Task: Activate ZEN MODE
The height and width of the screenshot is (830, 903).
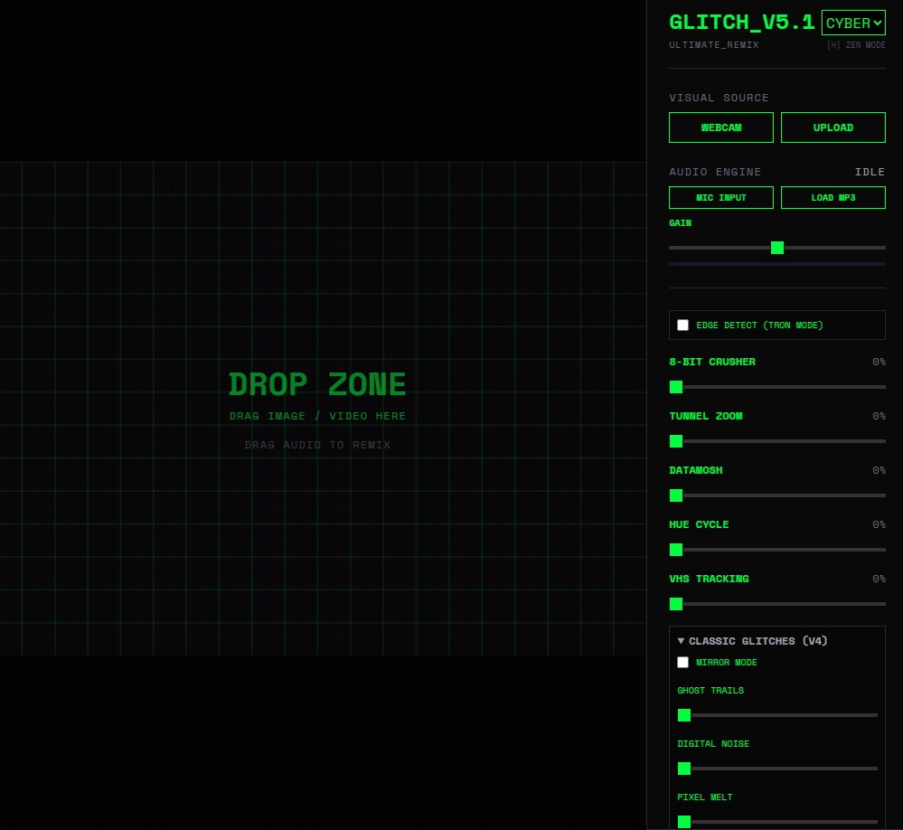Action: coord(855,45)
